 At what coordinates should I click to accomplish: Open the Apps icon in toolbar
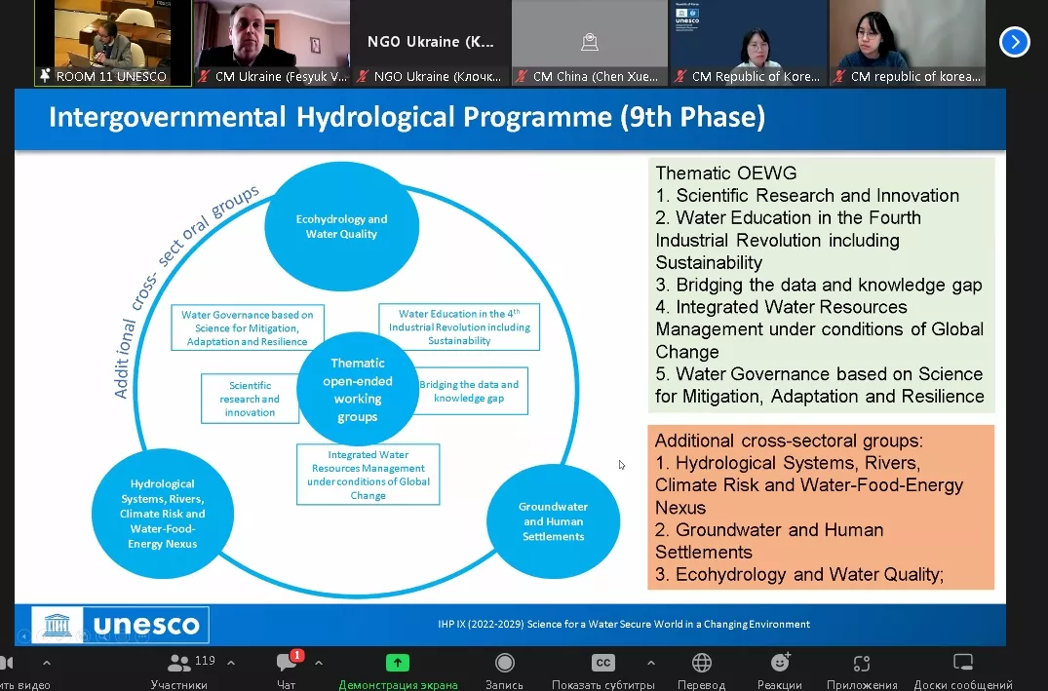pyautogui.click(x=861, y=664)
